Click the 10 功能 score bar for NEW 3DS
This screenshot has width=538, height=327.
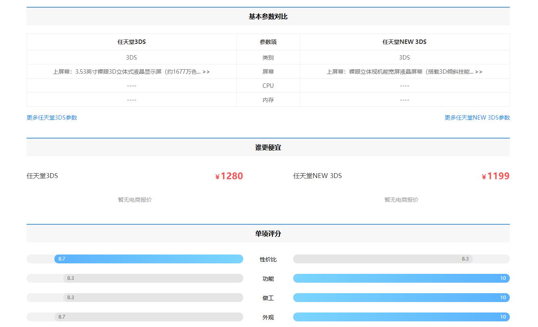[401, 278]
